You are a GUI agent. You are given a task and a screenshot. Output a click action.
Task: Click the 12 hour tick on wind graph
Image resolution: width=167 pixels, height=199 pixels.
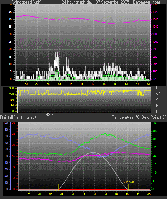pos(82,84)
